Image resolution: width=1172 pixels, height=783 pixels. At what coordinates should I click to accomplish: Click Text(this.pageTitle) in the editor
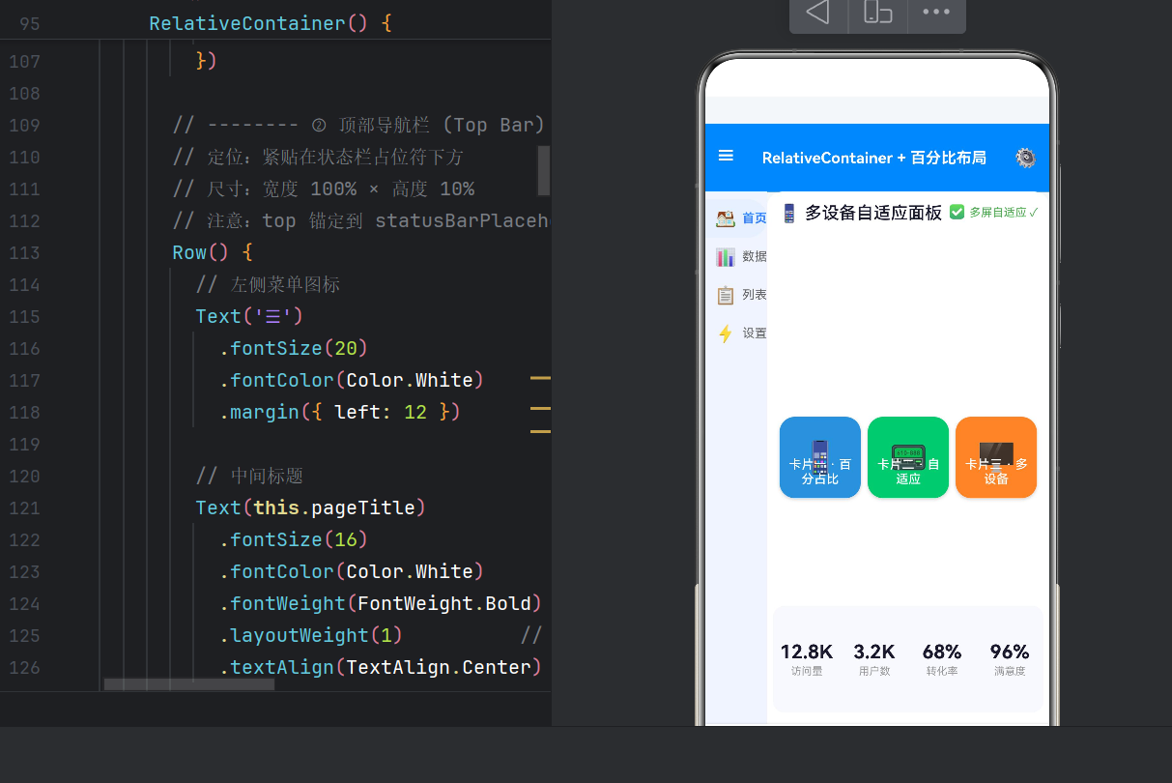click(310, 507)
